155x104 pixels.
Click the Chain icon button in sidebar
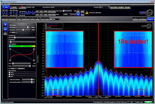coord(5,29)
